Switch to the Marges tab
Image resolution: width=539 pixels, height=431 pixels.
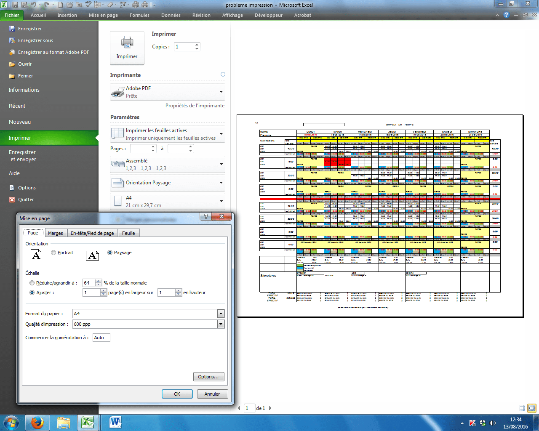point(55,233)
